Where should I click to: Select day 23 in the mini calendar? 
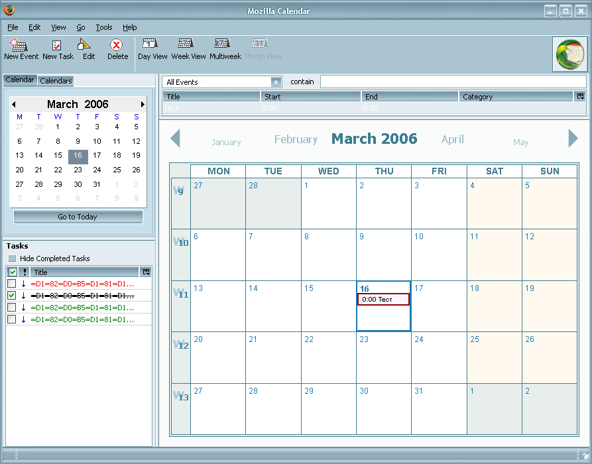pyautogui.click(x=78, y=170)
